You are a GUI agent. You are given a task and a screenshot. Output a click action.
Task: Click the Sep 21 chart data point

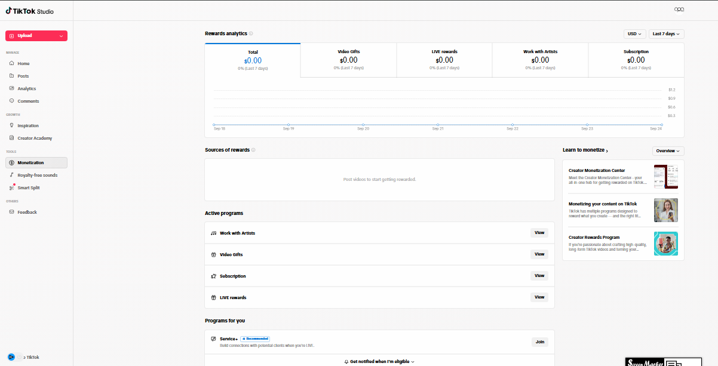point(438,125)
